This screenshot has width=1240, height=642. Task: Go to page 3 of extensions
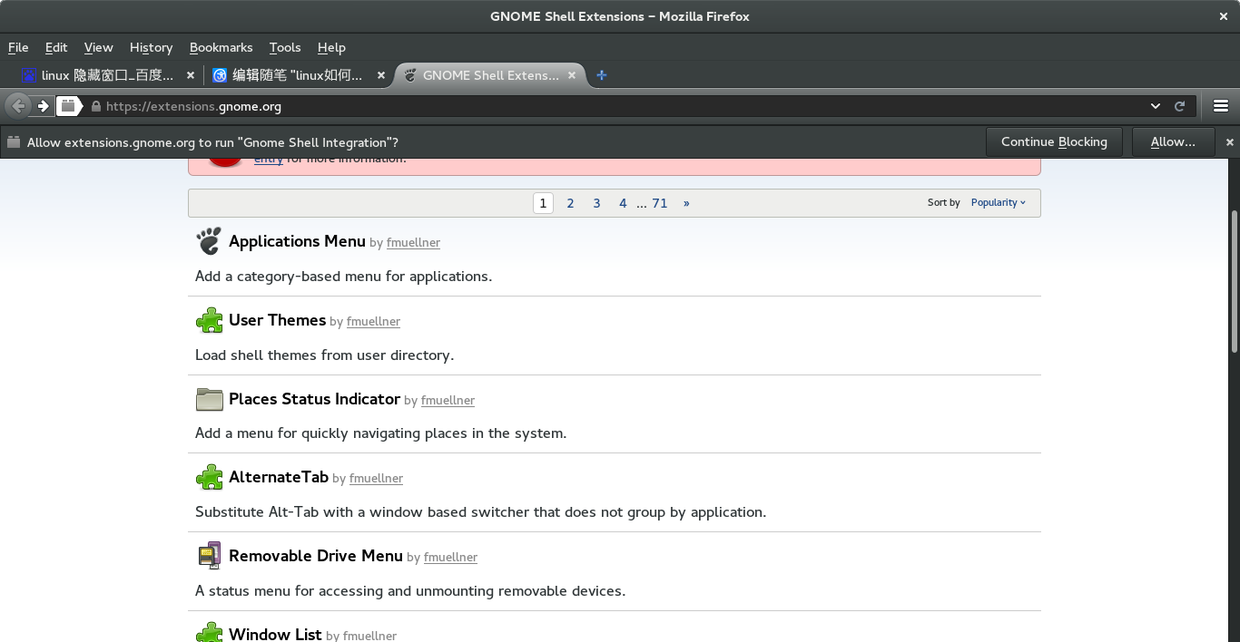[x=596, y=203]
